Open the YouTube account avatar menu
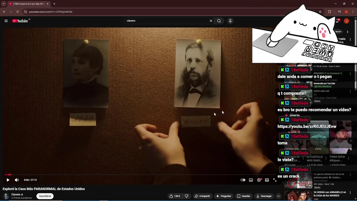Image resolution: width=357 pixels, height=201 pixels. point(346,21)
